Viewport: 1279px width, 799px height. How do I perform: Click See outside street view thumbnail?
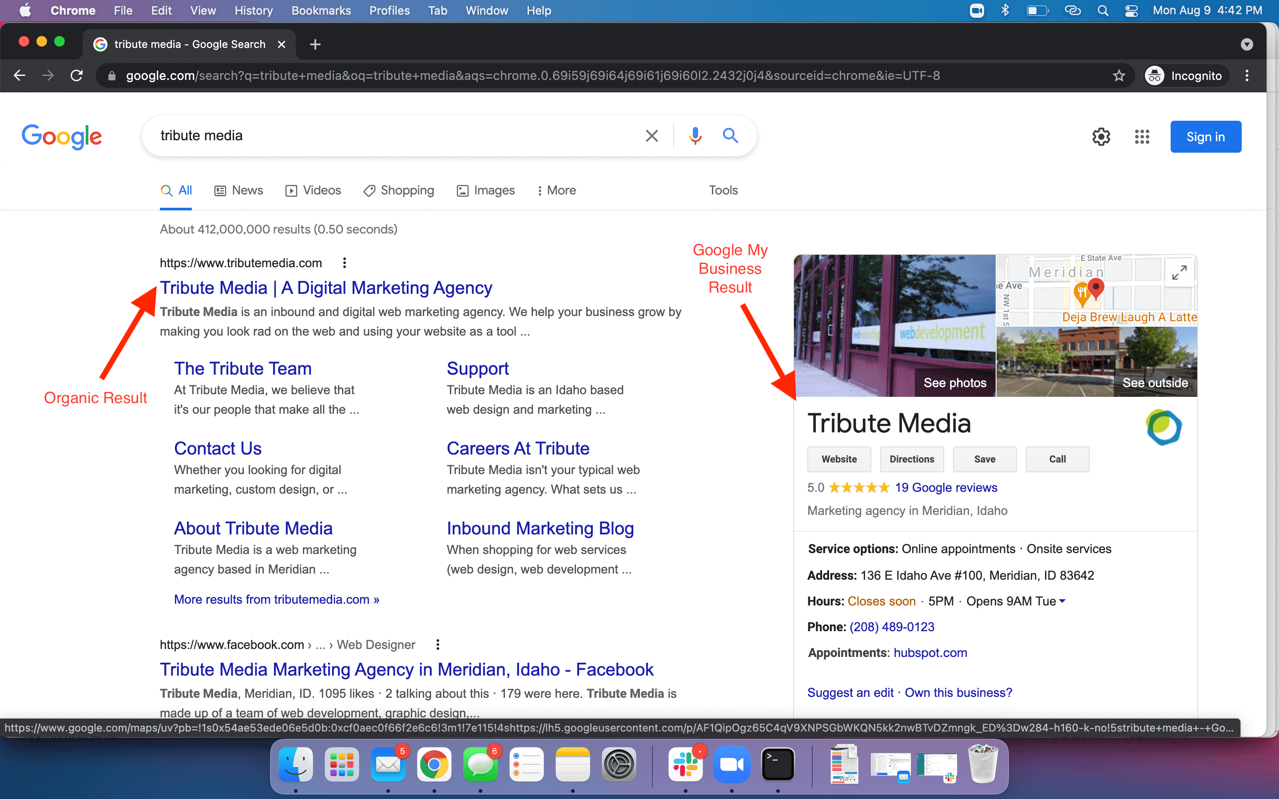1096,361
